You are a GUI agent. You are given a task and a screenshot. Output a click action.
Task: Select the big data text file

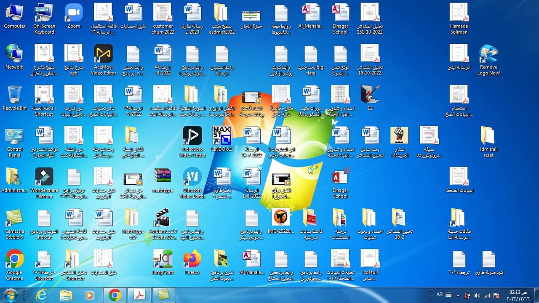[311, 60]
